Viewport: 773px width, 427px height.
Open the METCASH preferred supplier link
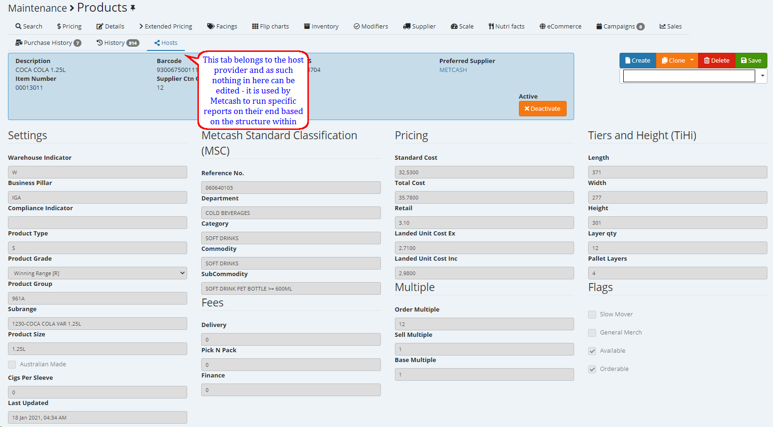click(x=453, y=70)
